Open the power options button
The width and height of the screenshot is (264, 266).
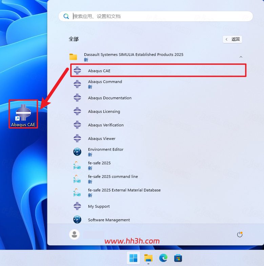click(x=240, y=234)
